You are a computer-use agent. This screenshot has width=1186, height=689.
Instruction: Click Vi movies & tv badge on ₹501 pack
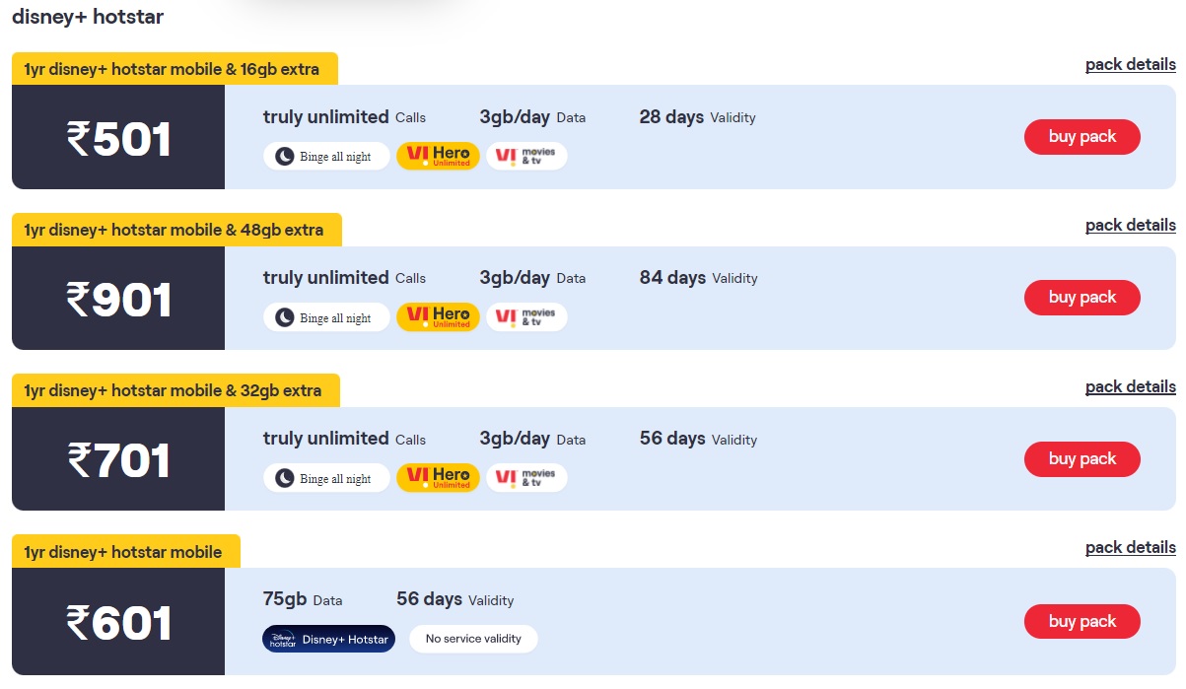point(526,156)
